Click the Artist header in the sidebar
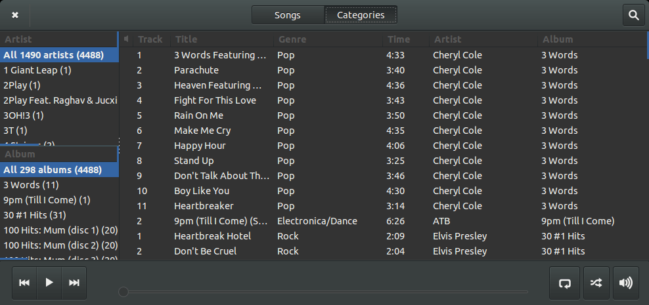 click(x=58, y=39)
